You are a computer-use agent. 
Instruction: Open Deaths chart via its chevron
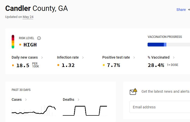click(78, 100)
